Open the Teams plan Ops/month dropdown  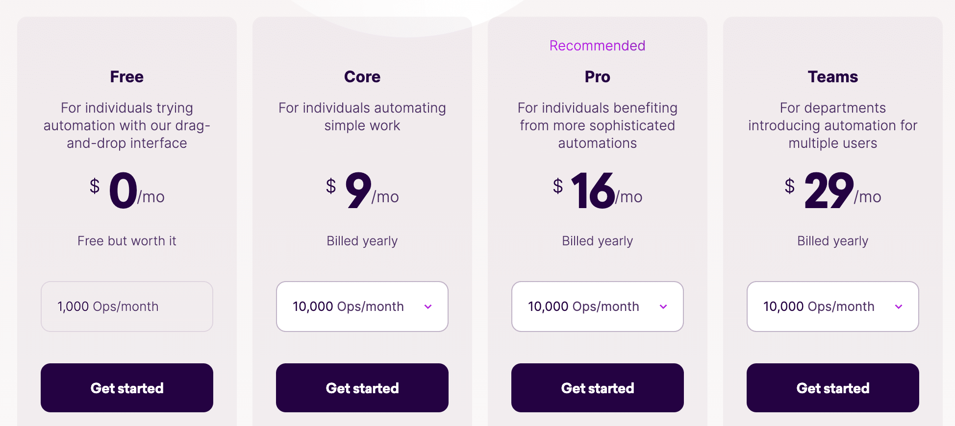832,307
